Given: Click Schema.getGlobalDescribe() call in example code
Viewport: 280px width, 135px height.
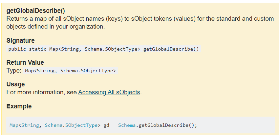Looking at the screenshot, I should [x=158, y=125].
